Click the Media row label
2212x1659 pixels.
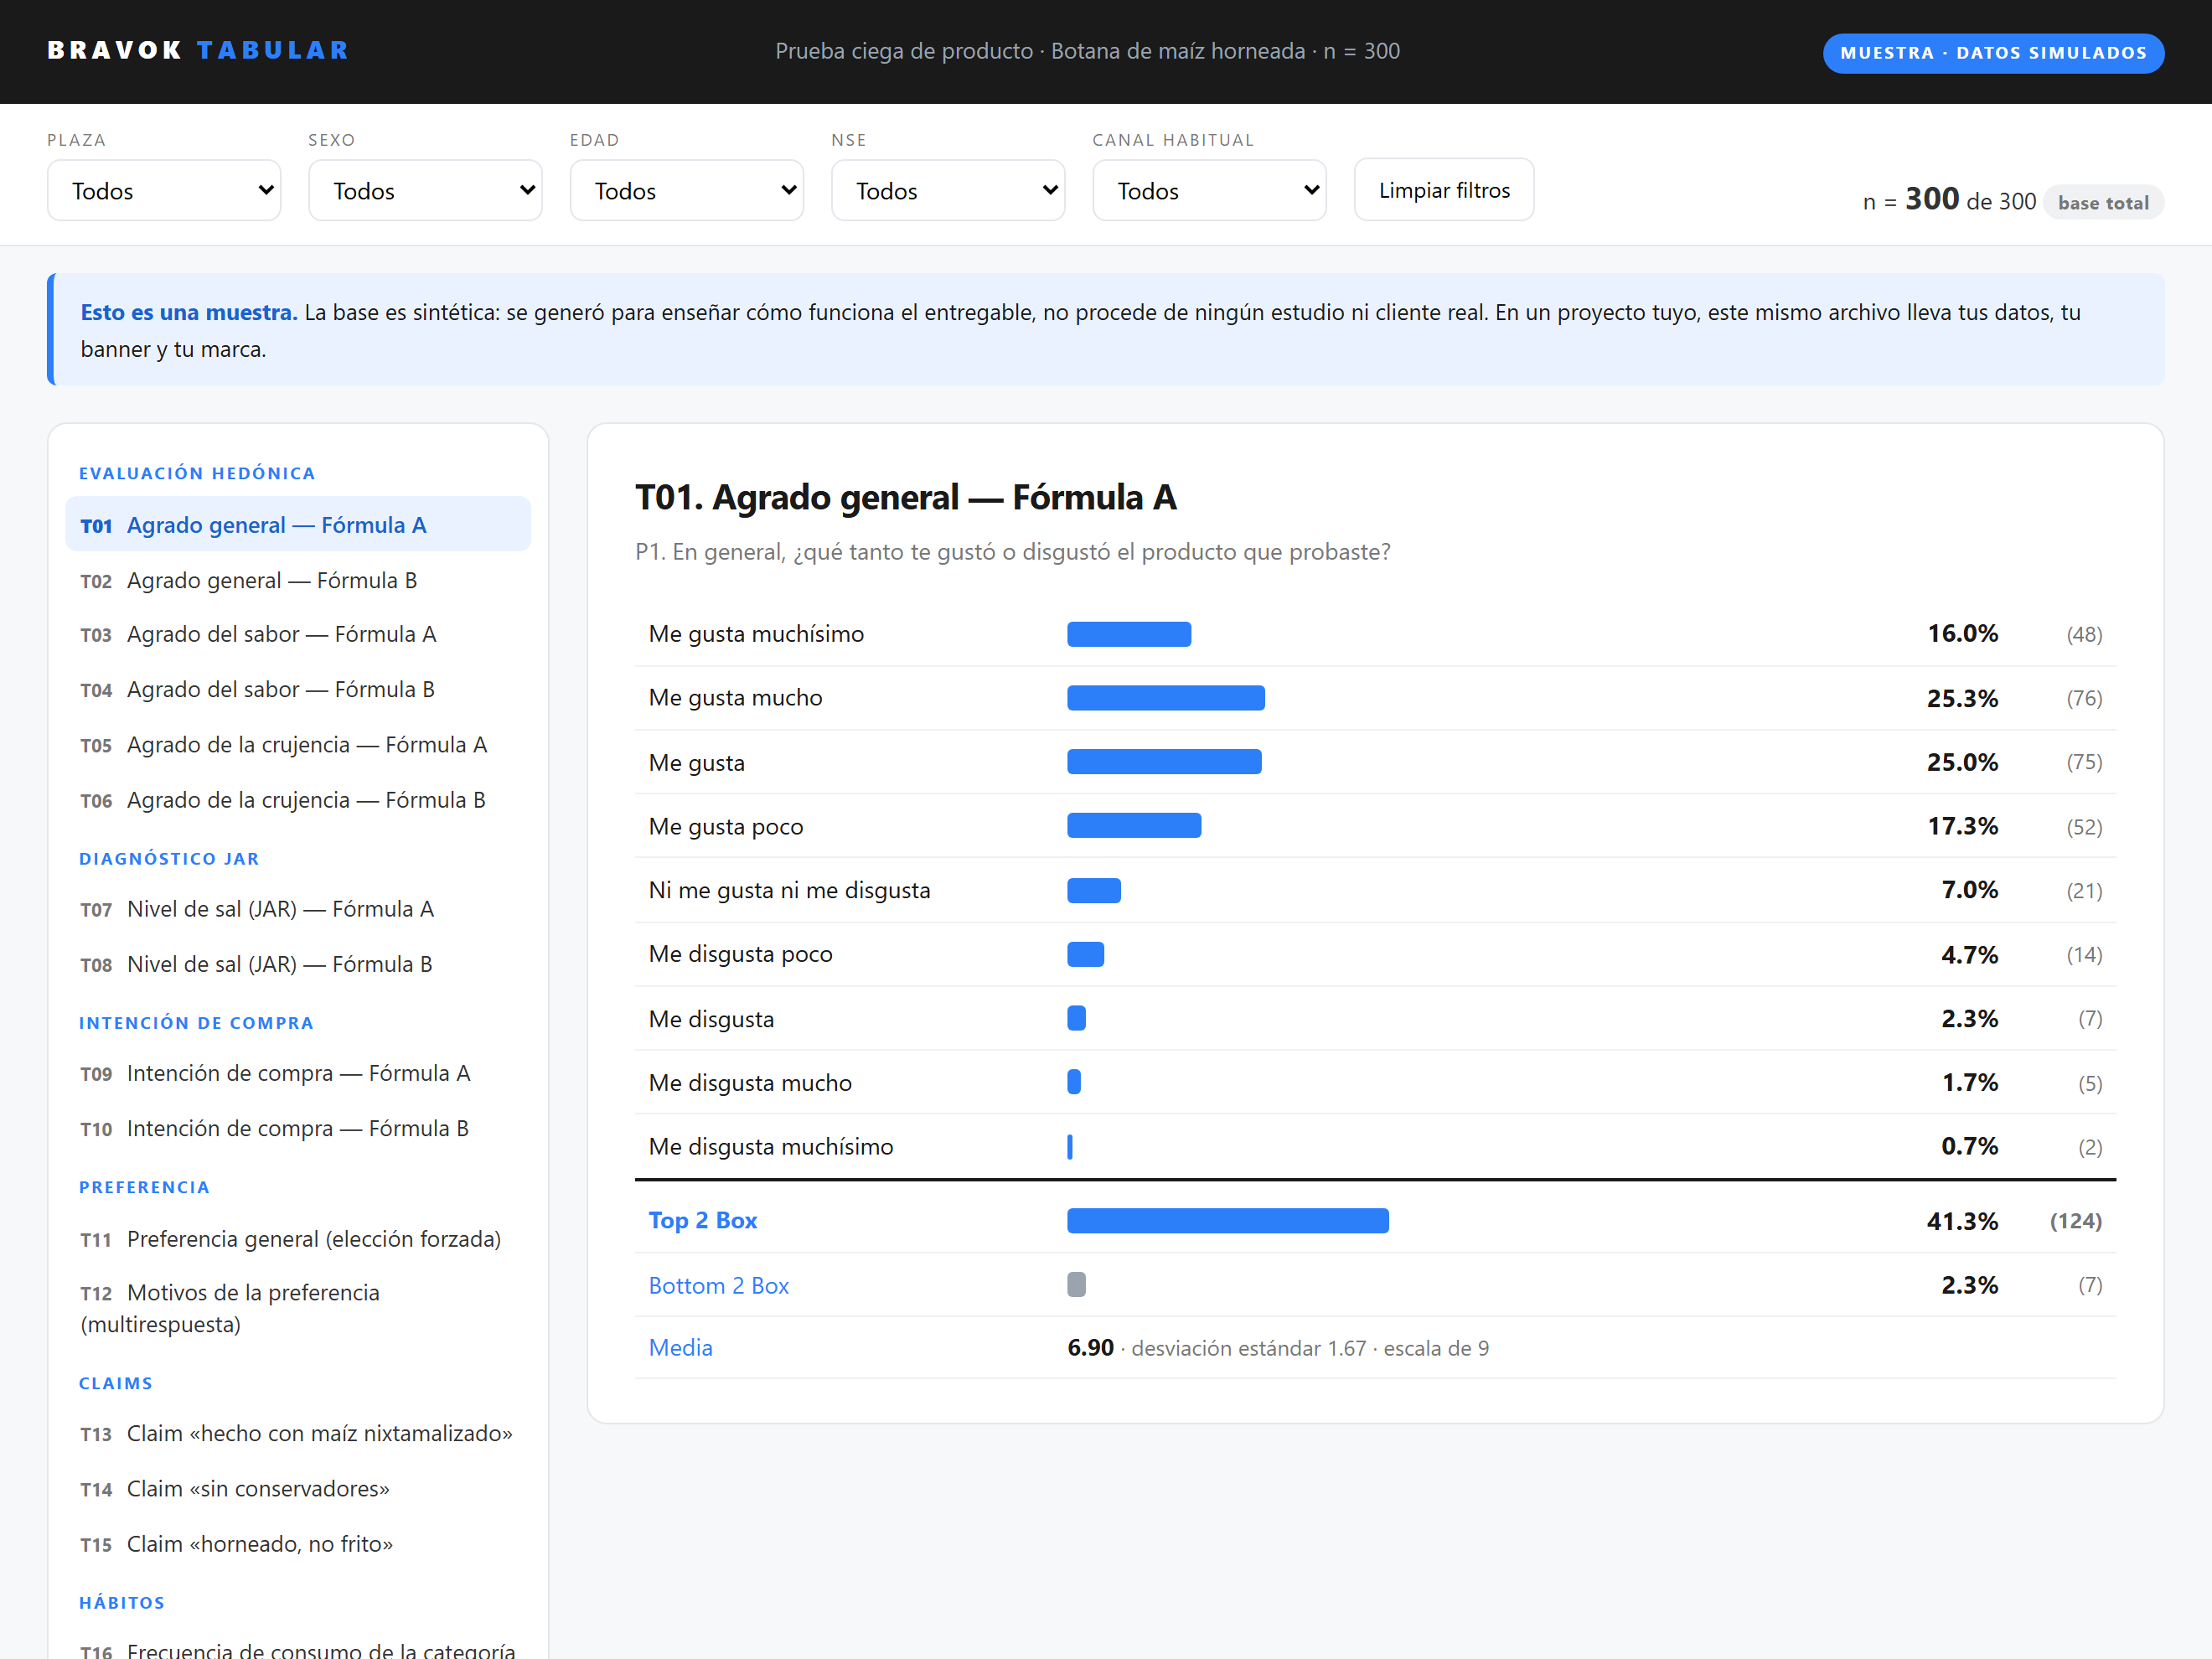[681, 1347]
